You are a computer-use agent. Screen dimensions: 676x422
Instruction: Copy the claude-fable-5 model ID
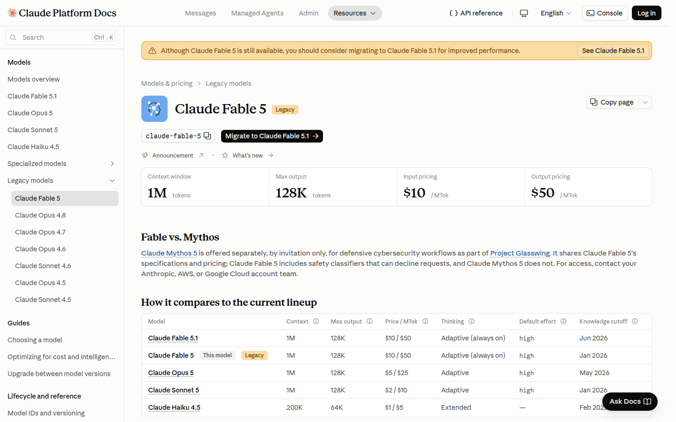coord(207,136)
